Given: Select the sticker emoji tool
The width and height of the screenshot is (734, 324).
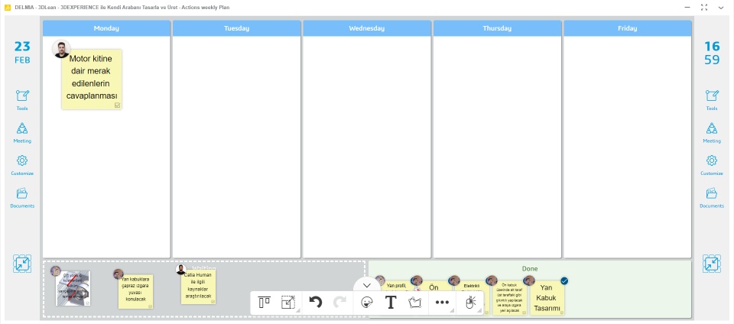Looking at the screenshot, I should [367, 302].
